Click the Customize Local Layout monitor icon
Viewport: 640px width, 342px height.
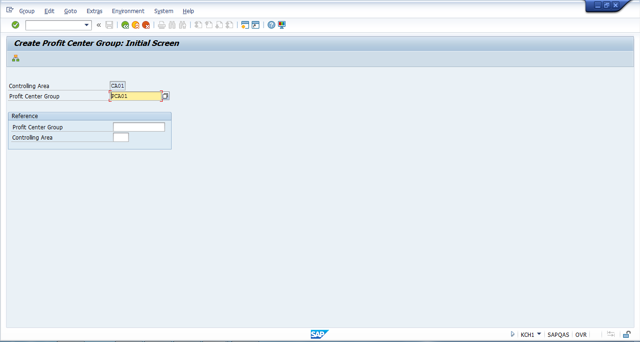[x=282, y=25]
